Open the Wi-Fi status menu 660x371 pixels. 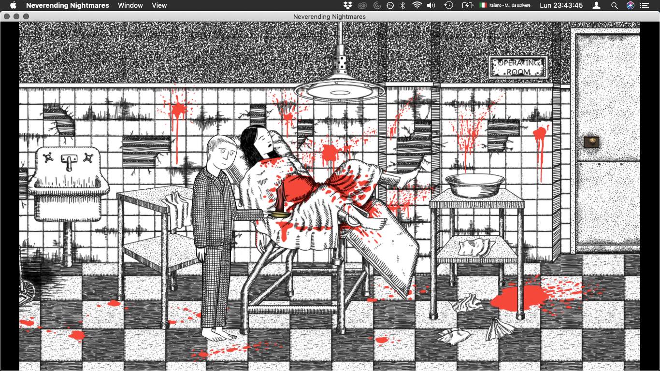click(417, 5)
